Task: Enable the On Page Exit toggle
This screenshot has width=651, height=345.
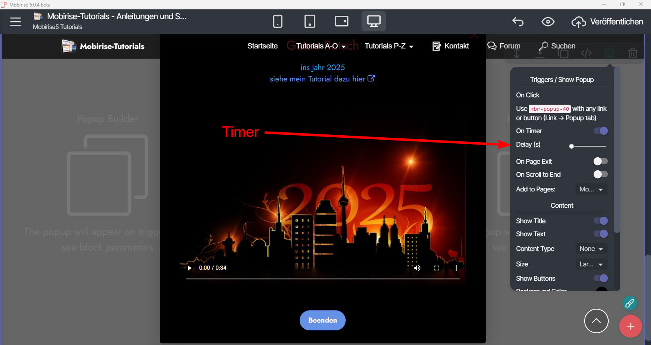Action: tap(601, 161)
